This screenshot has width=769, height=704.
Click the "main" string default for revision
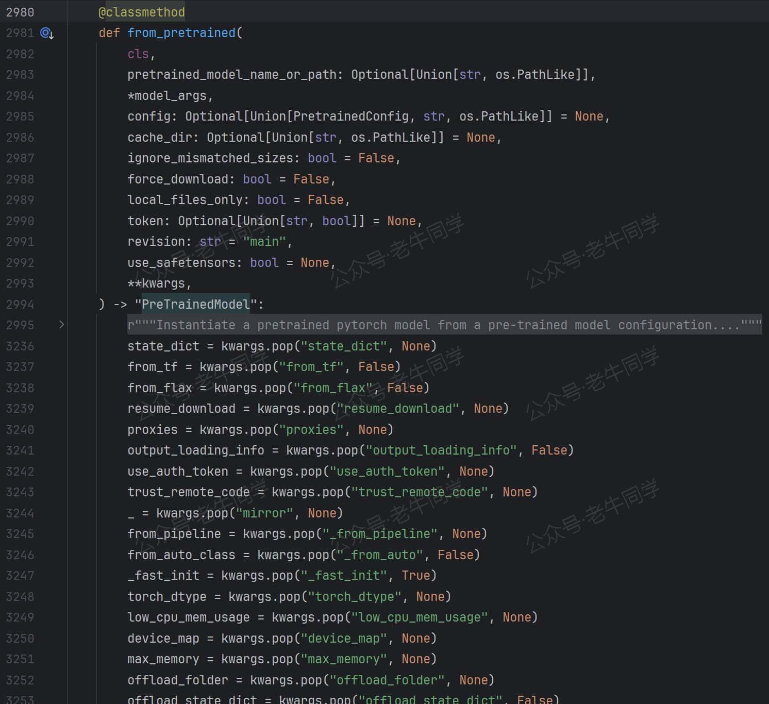pyautogui.click(x=264, y=242)
